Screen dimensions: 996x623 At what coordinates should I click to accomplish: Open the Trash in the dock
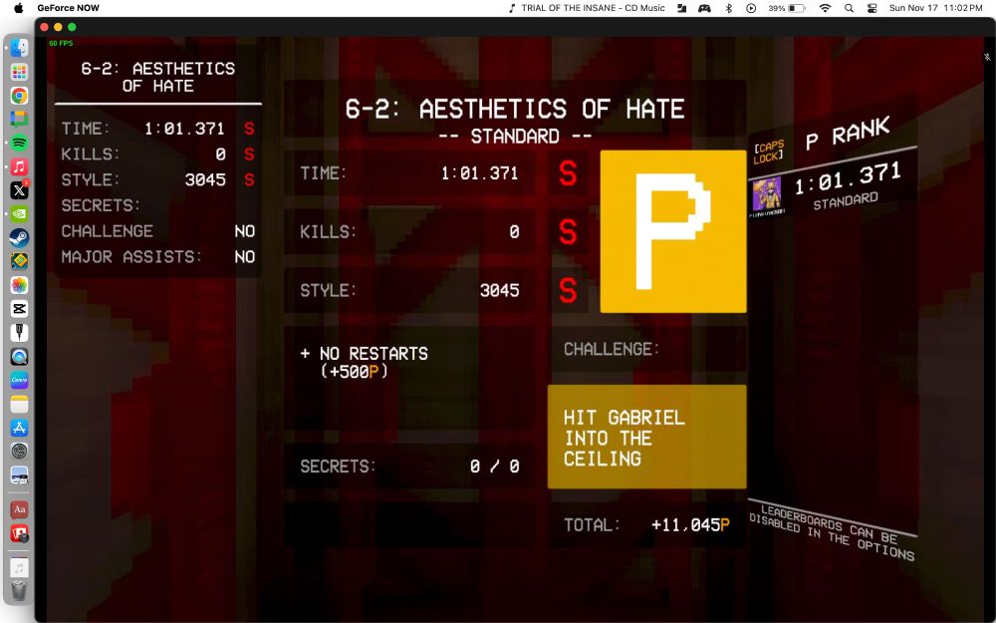[19, 590]
